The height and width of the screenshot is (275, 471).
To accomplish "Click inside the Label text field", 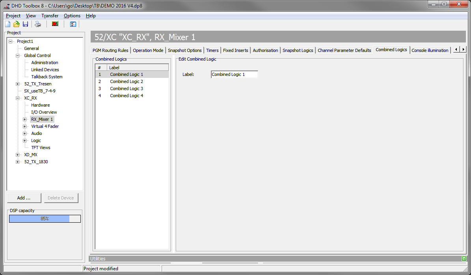I will (x=234, y=74).
